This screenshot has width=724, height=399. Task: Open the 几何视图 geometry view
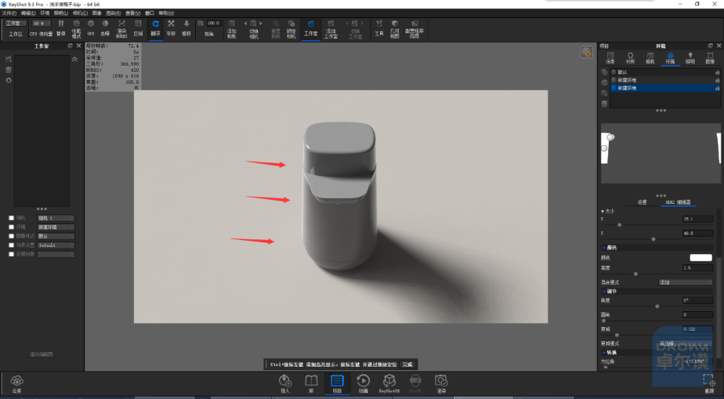coord(394,28)
